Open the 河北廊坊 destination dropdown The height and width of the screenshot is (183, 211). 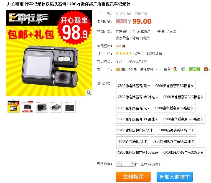(145, 32)
